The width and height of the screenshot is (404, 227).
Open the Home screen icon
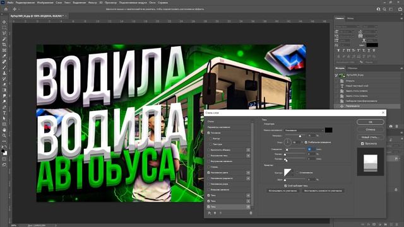coord(6,9)
